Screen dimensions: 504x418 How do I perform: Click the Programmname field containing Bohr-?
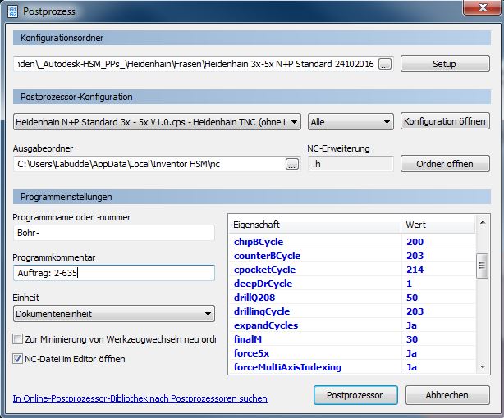click(114, 233)
